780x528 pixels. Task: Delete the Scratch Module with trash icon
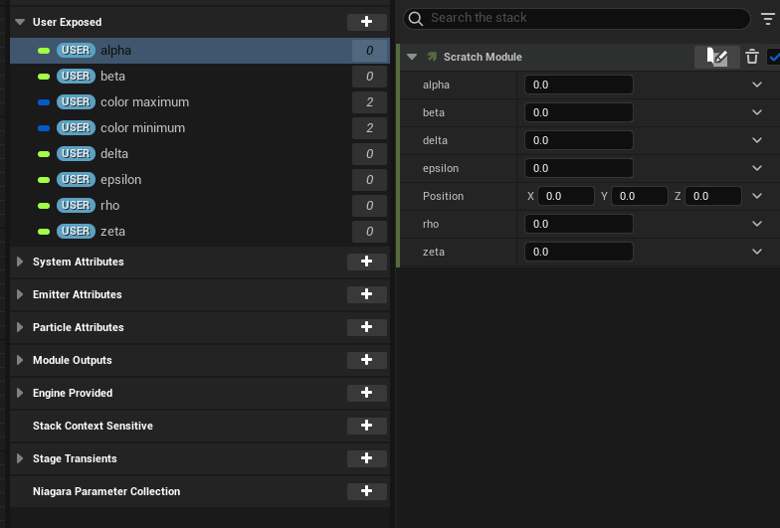pos(752,58)
